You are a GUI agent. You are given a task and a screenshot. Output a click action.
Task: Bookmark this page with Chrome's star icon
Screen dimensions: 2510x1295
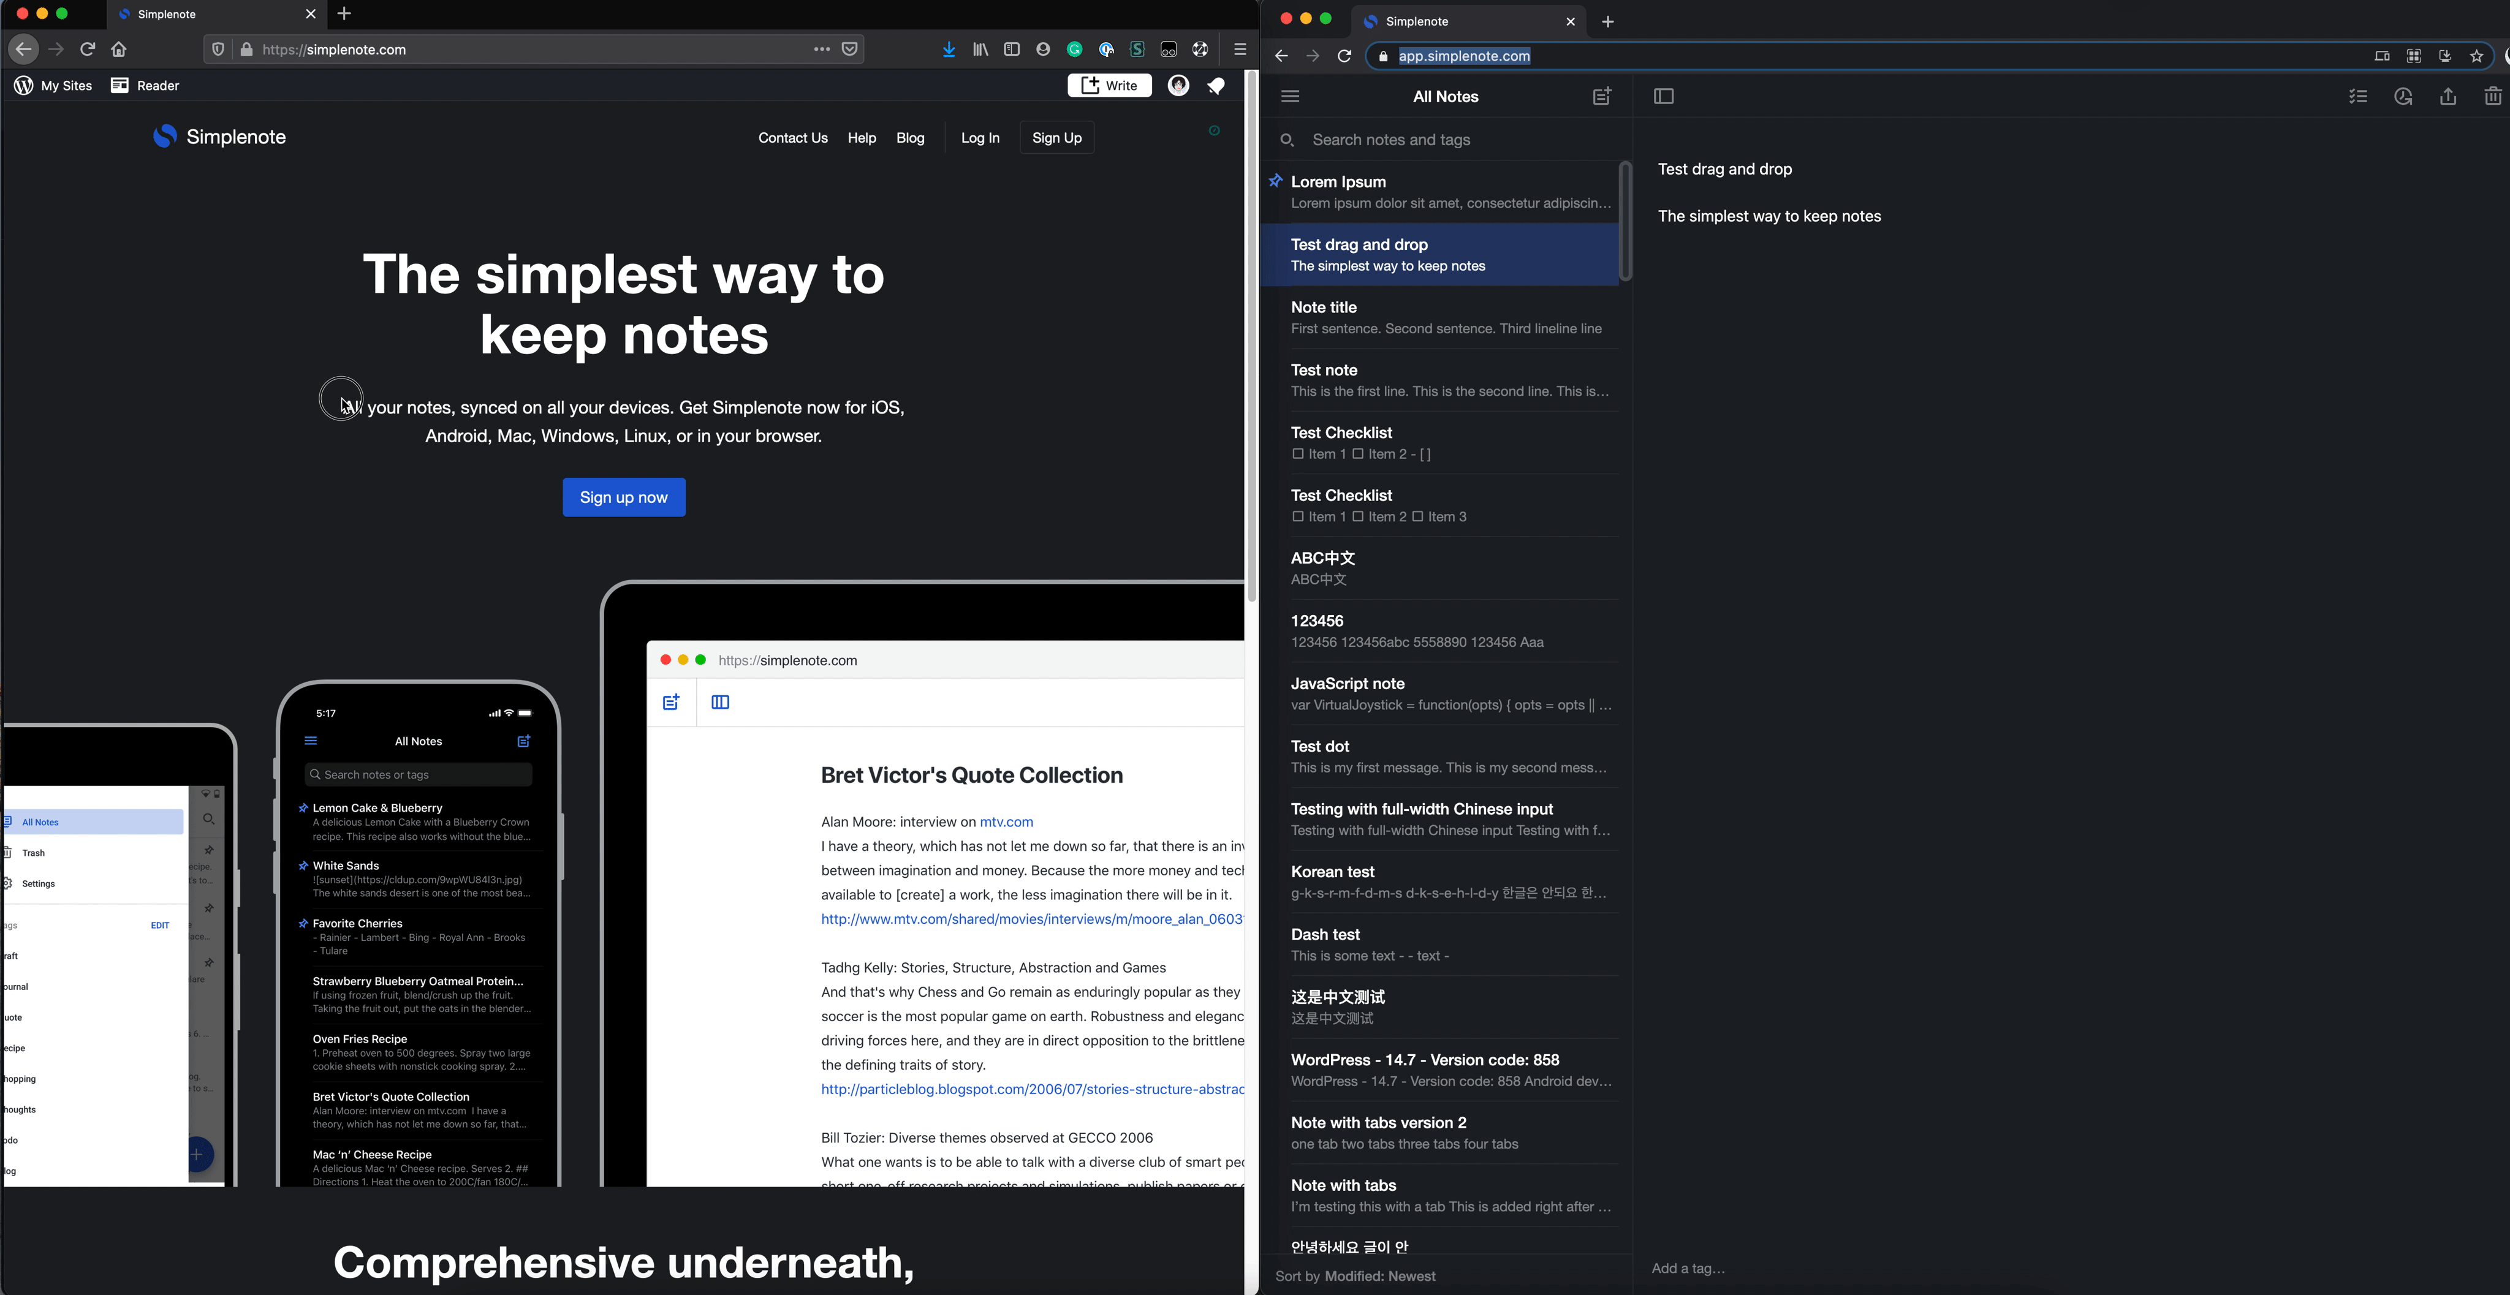pos(2477,56)
